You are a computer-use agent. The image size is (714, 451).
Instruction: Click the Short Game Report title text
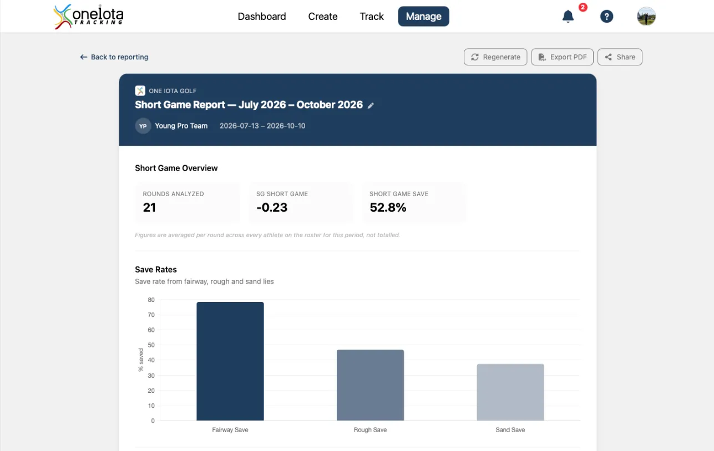249,105
